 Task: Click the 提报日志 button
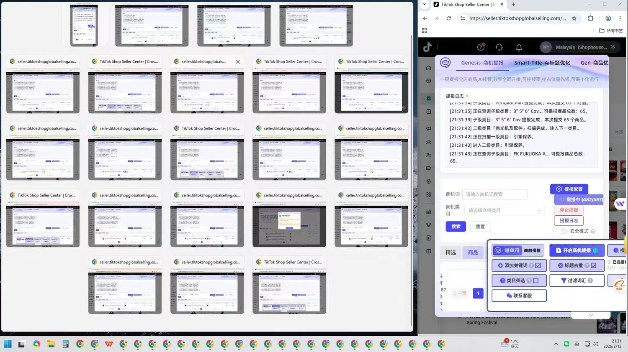click(x=569, y=221)
